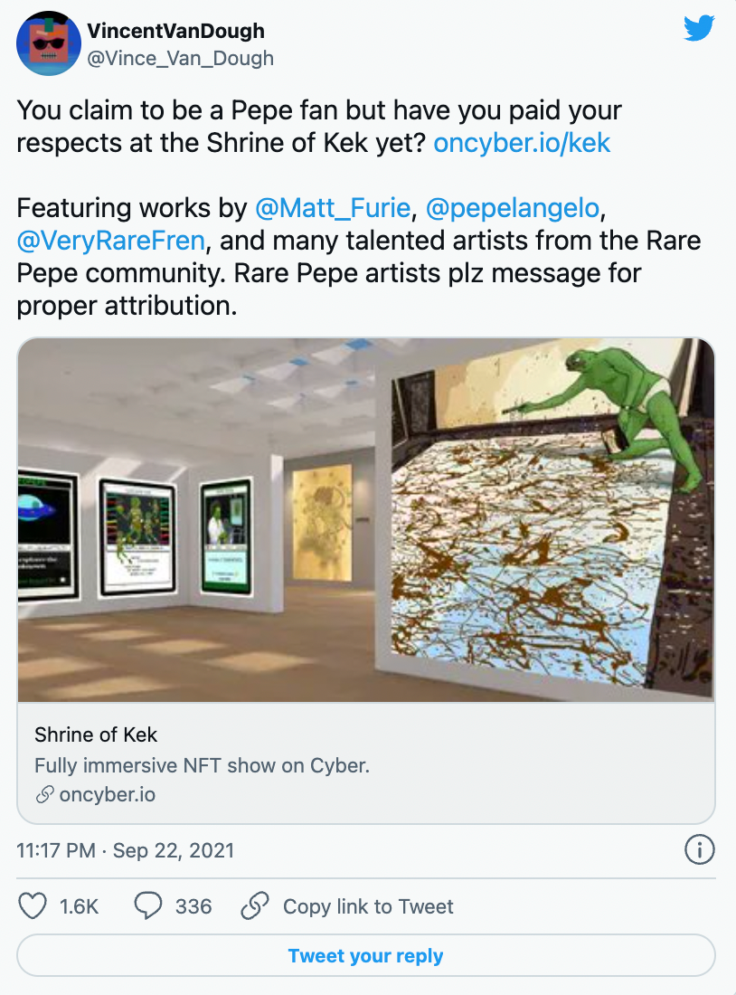Open the Shrine of Kek gallery preview image

click(366, 520)
